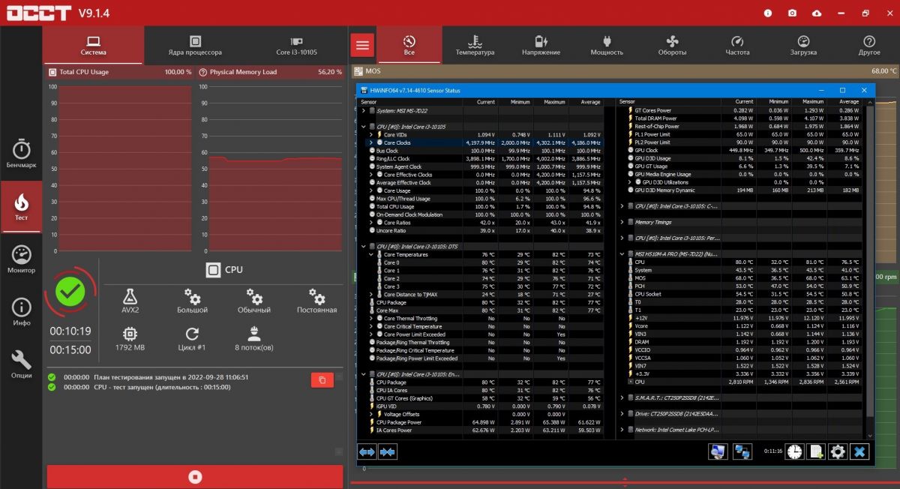Switch to the Core i3-10105 tab

tap(296, 46)
